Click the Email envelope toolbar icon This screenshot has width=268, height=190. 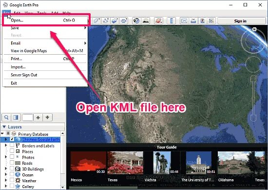[x=184, y=21]
